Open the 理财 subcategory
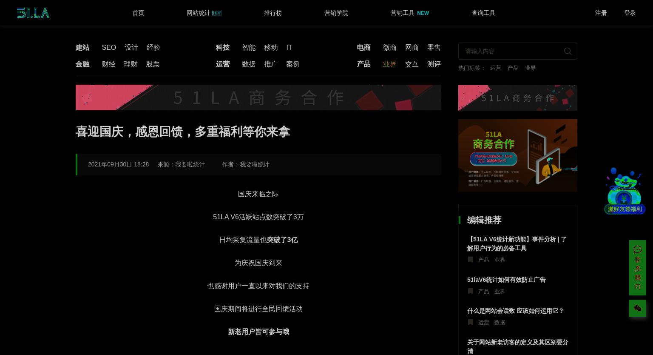 131,64
